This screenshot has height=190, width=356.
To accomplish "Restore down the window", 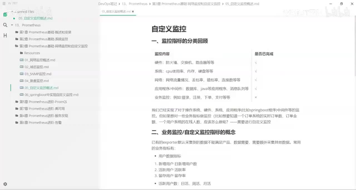I will pyautogui.click(x=342, y=4).
